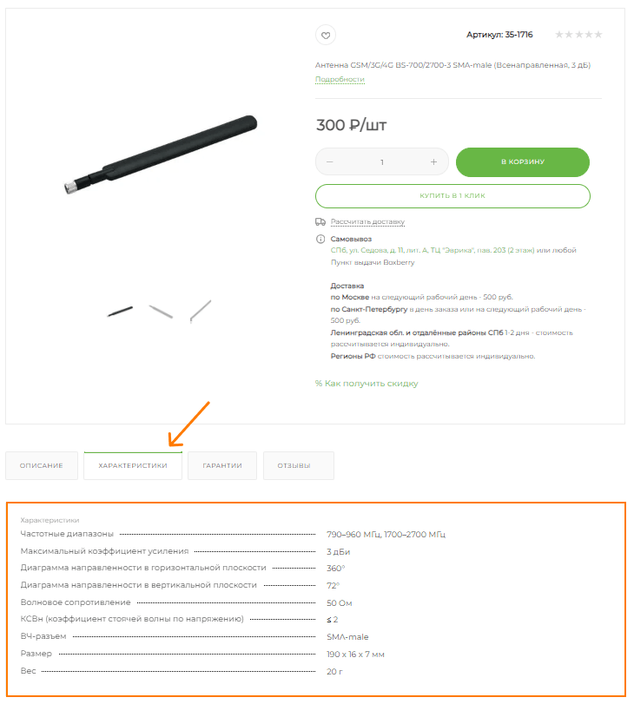Select the third bent antenna thumbnail
This screenshot has height=704, width=634.
[201, 311]
